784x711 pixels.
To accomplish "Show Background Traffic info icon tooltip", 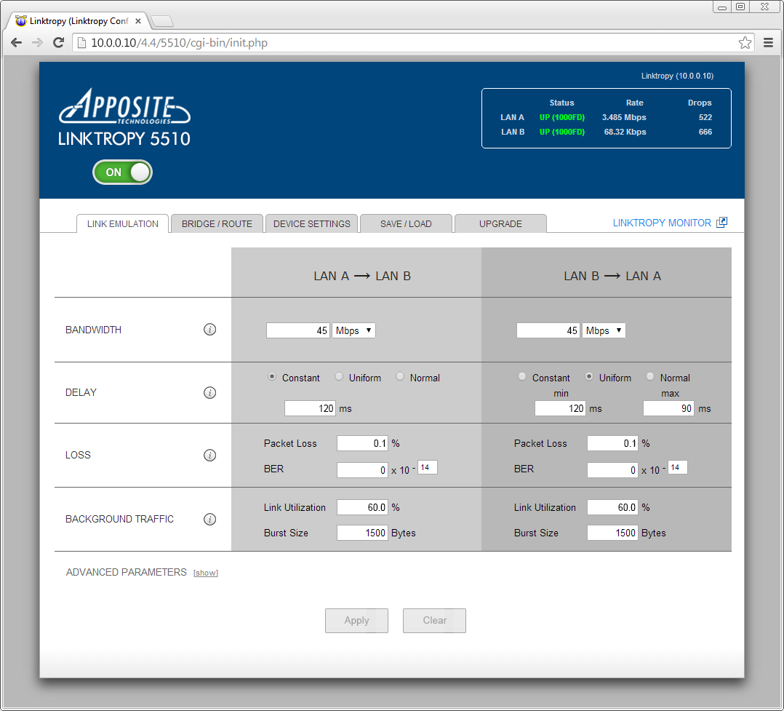I will (x=209, y=520).
